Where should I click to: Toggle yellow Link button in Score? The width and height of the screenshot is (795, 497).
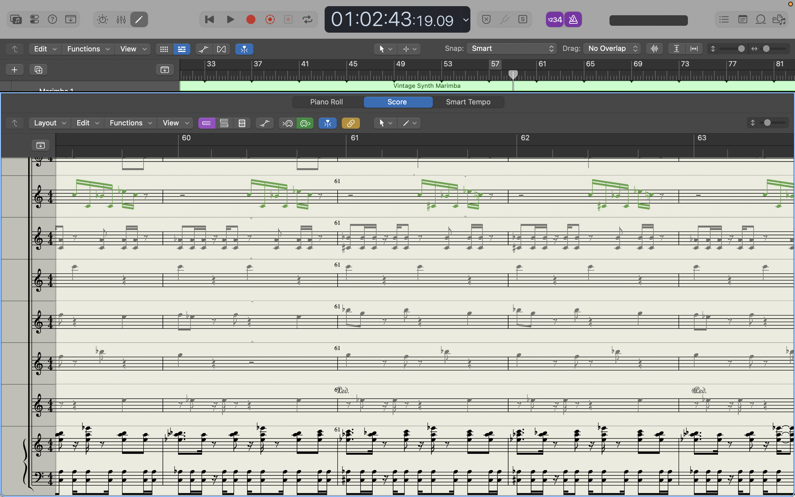[351, 123]
